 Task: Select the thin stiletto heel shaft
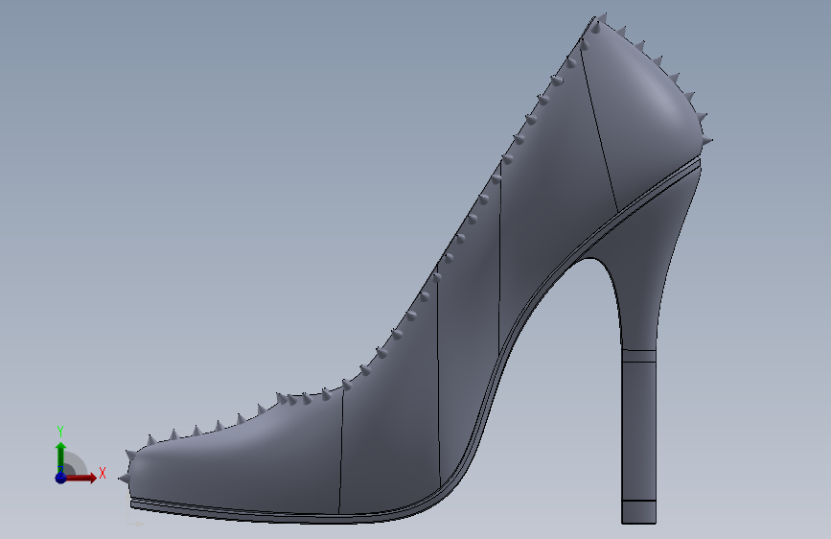638,431
